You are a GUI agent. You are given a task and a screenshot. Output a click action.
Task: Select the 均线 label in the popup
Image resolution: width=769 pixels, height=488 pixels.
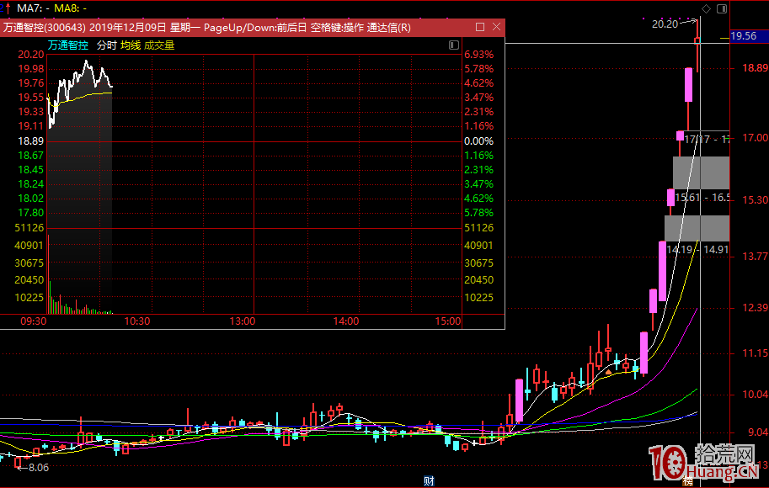(130, 45)
